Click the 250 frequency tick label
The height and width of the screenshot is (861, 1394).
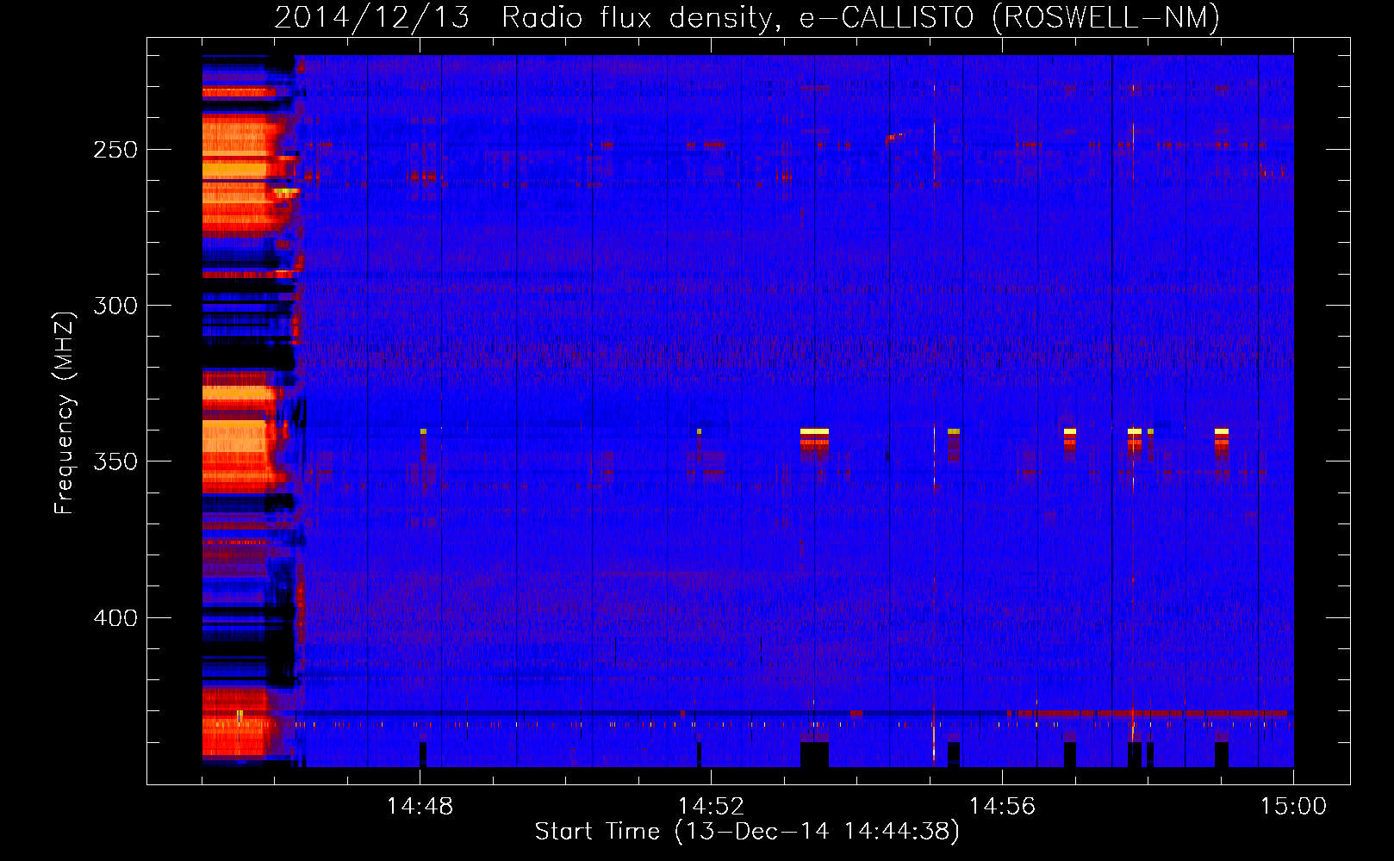[115, 150]
